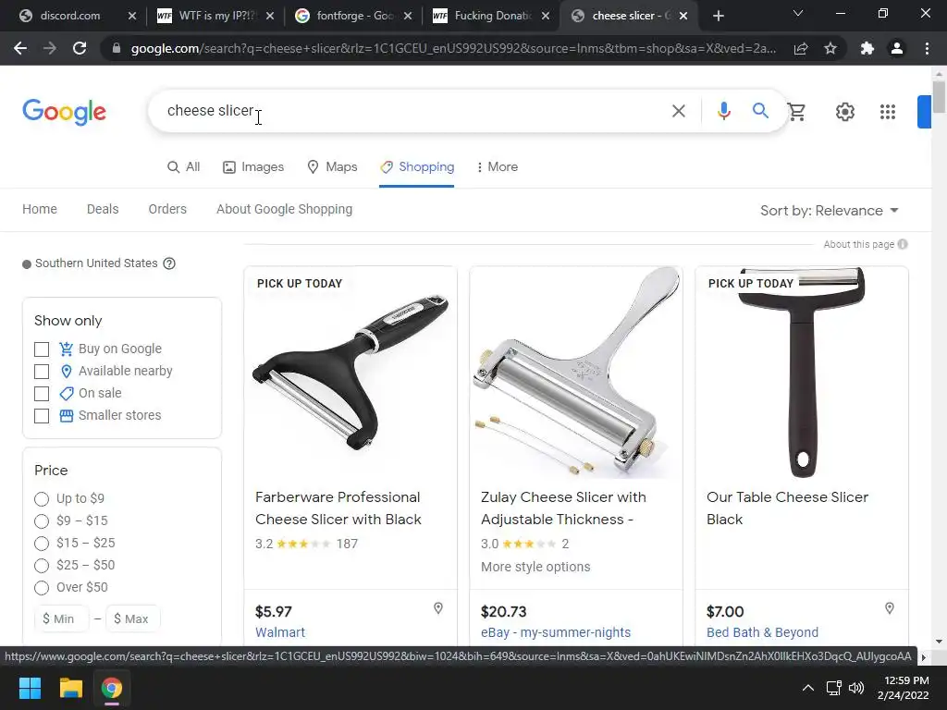The width and height of the screenshot is (947, 710).
Task: Click the Zulay cheese slicer product image
Action: 576,372
